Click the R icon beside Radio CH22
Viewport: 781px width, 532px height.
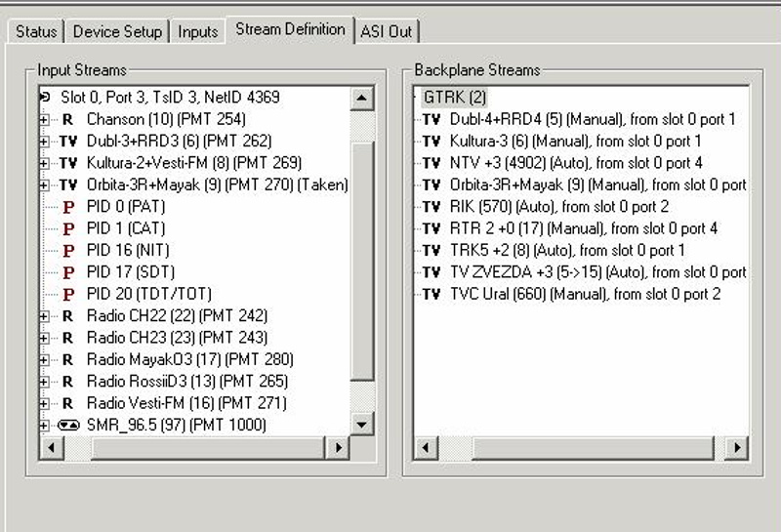tap(67, 316)
